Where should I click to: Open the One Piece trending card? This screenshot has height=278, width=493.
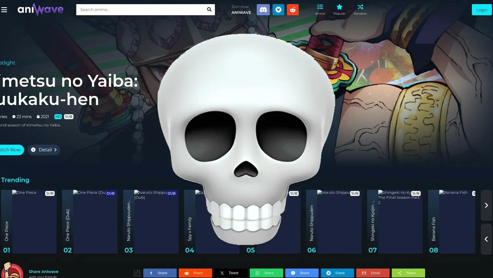coord(29,221)
